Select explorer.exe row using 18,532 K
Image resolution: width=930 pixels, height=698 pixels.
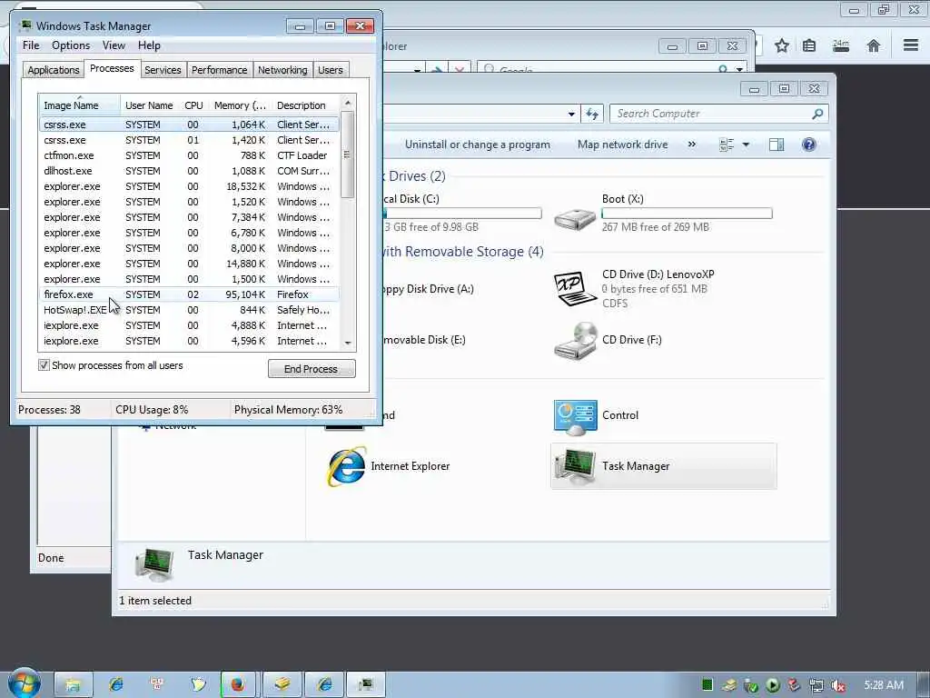pos(189,186)
